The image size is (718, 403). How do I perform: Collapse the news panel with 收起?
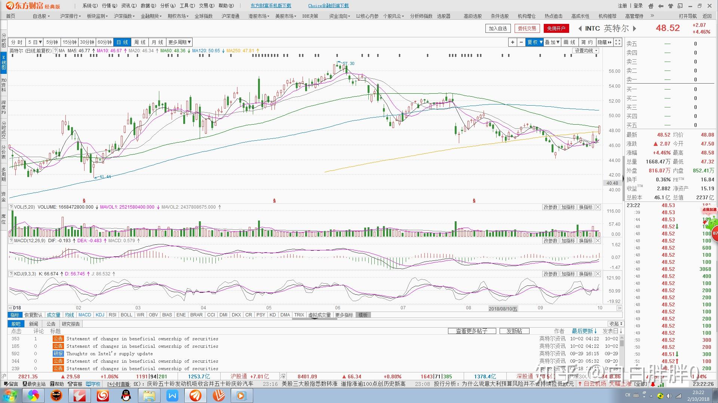coord(616,324)
